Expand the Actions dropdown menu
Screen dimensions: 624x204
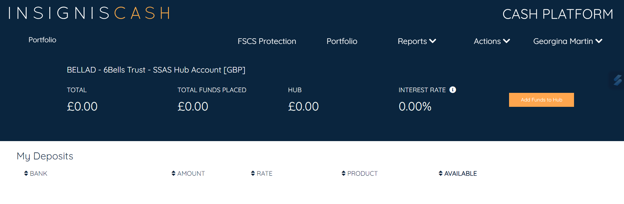(492, 41)
